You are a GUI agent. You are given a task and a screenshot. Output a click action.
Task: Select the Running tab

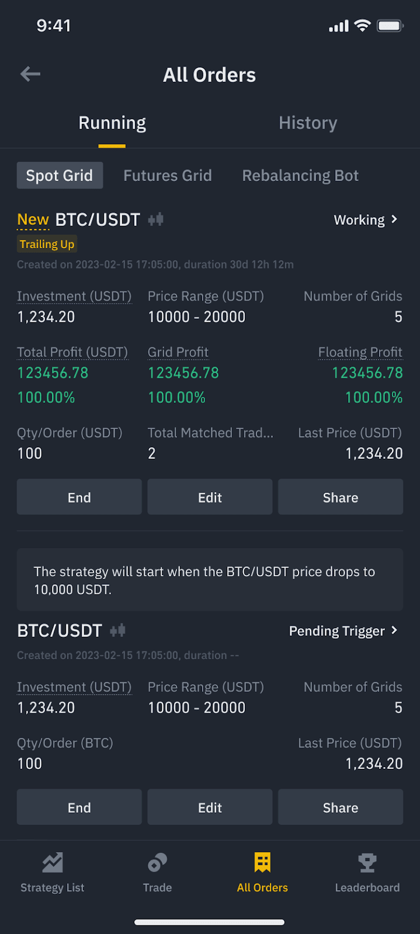coord(112,123)
